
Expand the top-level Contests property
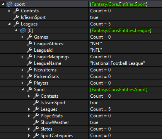(x=9, y=11)
